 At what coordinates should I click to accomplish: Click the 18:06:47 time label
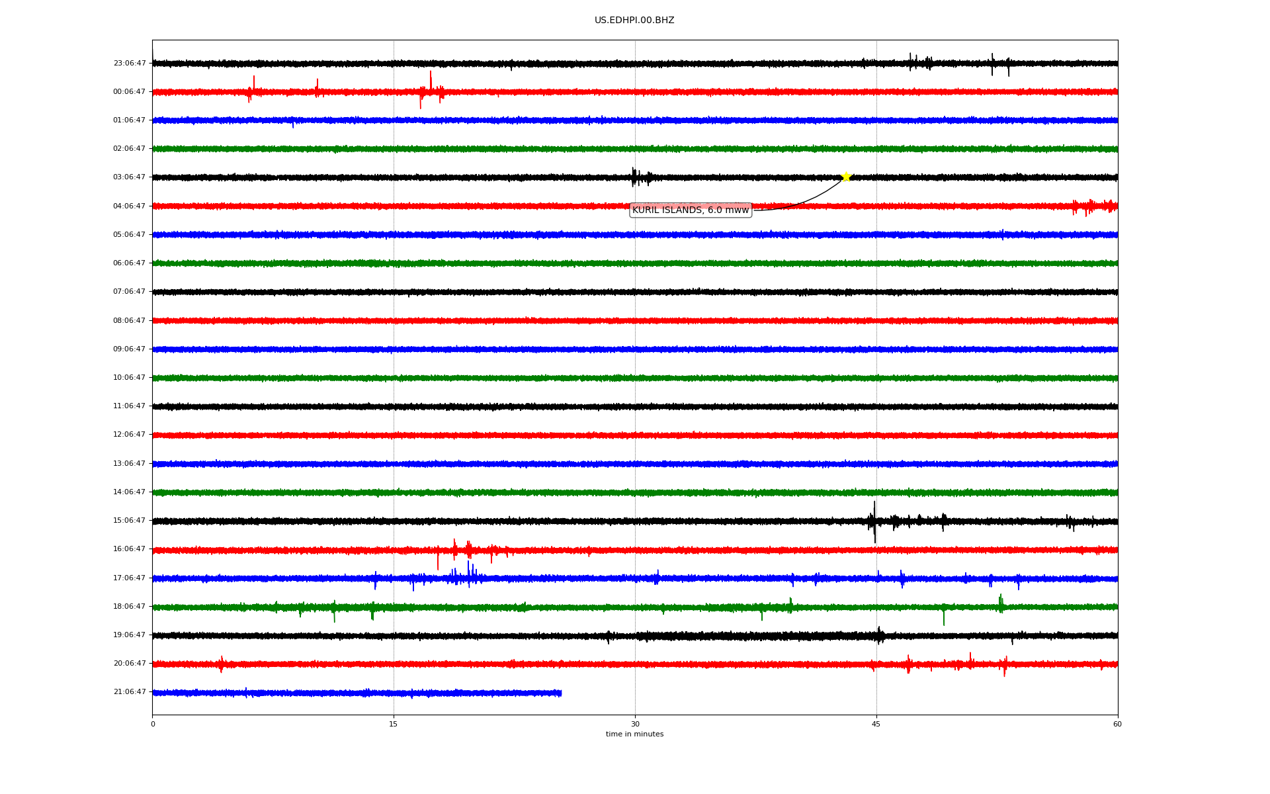(130, 607)
